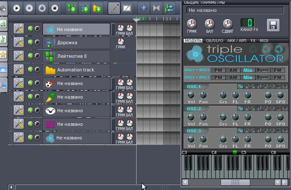Add a sample track
The height and width of the screenshot is (190, 291).
85,8
